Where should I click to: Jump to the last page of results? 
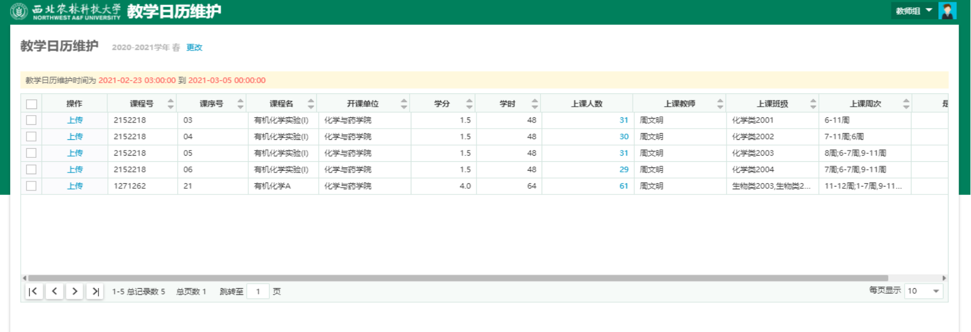pyautogui.click(x=95, y=291)
